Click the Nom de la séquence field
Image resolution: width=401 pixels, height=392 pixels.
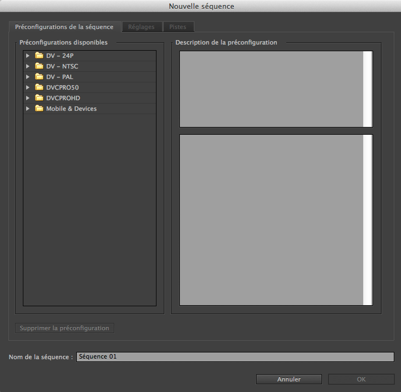tap(235, 357)
